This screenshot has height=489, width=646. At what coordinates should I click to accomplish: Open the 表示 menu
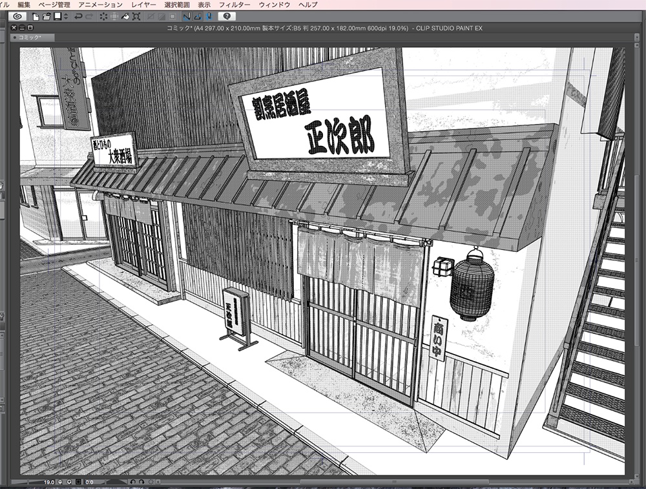204,5
